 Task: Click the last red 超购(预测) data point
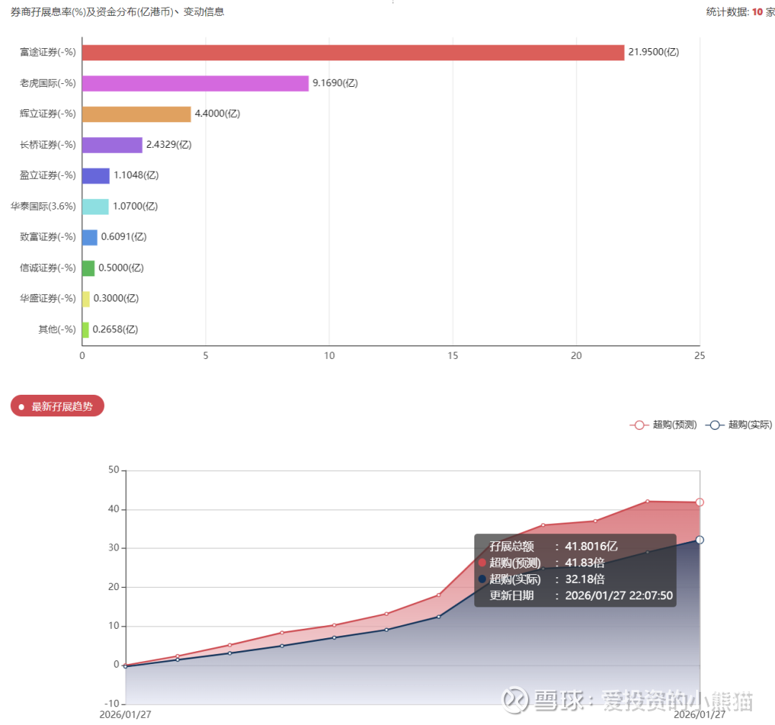click(x=700, y=502)
